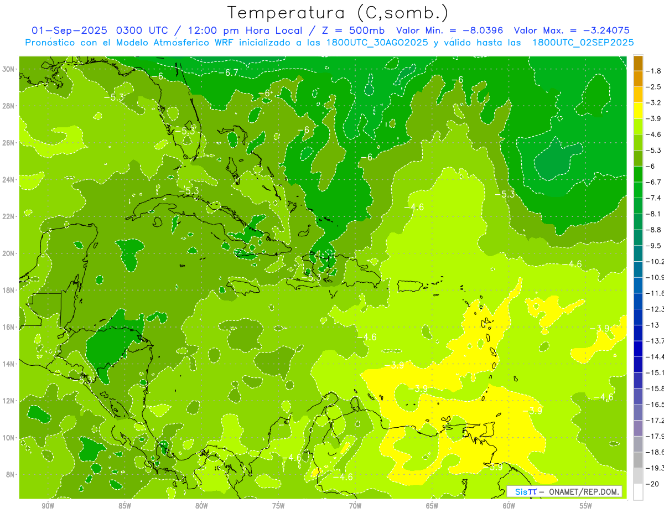Click the 30N latitude axis label
This screenshot has height=513, width=664.
tap(8, 69)
